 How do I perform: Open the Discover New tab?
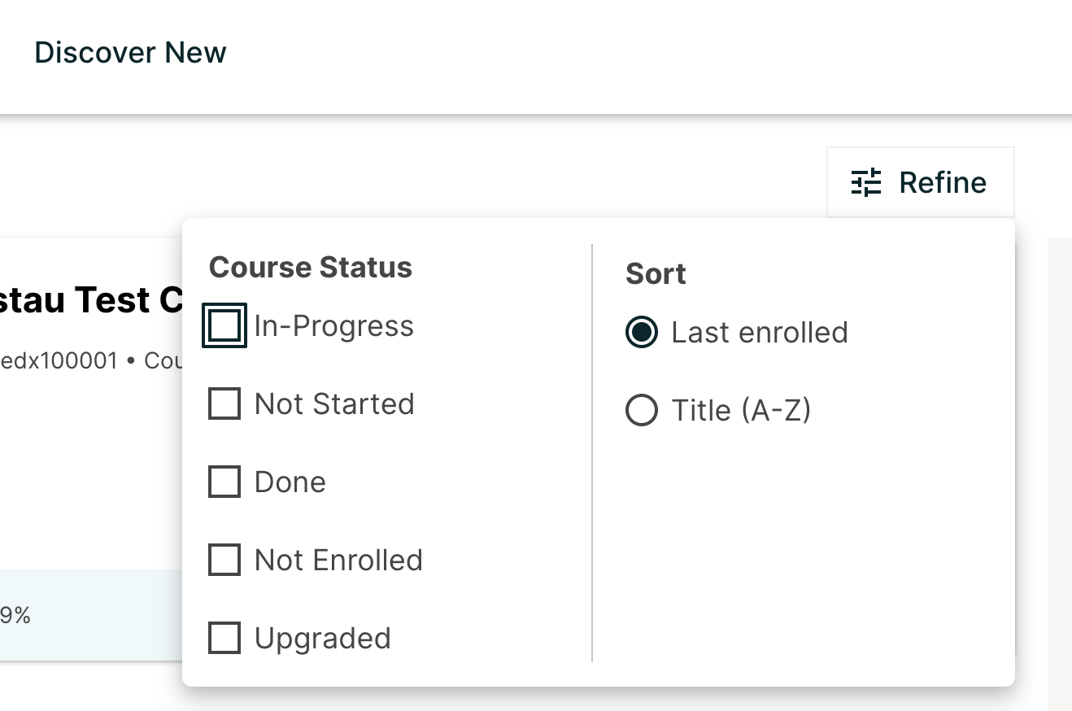[130, 53]
